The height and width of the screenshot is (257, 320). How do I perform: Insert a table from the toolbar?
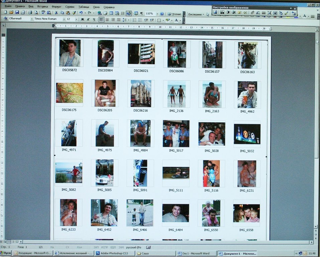[111, 13]
